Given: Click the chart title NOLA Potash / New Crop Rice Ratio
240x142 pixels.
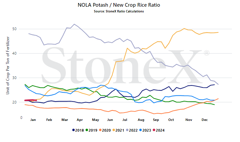Looking at the screenshot, I should click(119, 5).
